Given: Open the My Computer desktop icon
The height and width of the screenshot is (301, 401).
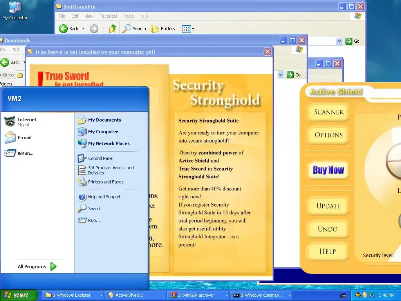Looking at the screenshot, I should [15, 11].
